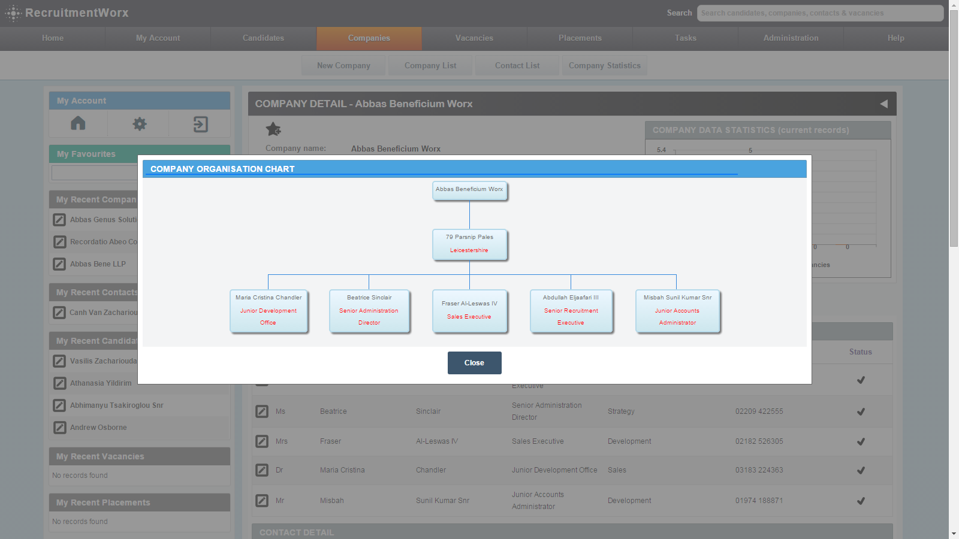Click the RecruitmentWorx logo icon
Image resolution: width=959 pixels, height=539 pixels.
click(13, 13)
